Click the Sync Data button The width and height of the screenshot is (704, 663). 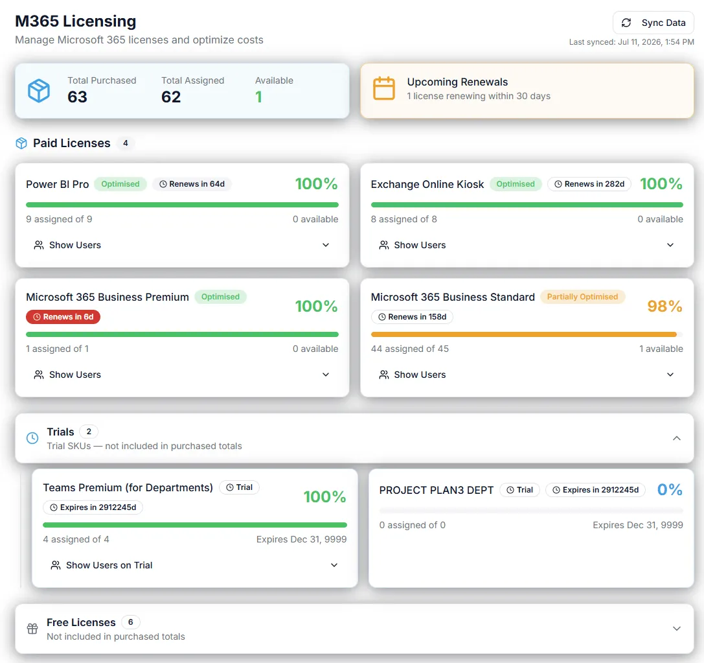[653, 23]
